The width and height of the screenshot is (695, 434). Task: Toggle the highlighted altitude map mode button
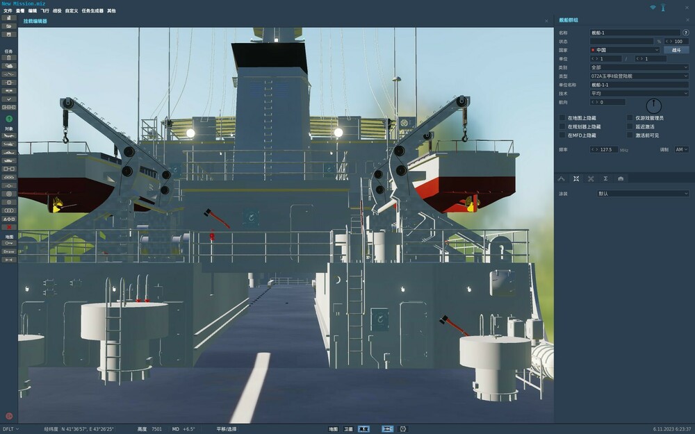363,428
